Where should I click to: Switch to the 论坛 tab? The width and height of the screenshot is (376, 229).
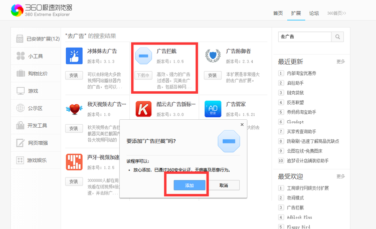[x=314, y=13]
